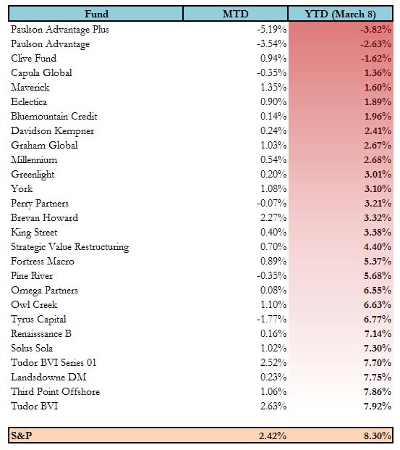
Task: Select Paulson Advantage Plus YTD value -3.82%
Action: pos(375,29)
